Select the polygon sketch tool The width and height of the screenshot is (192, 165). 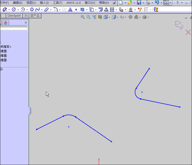tap(32, 9)
